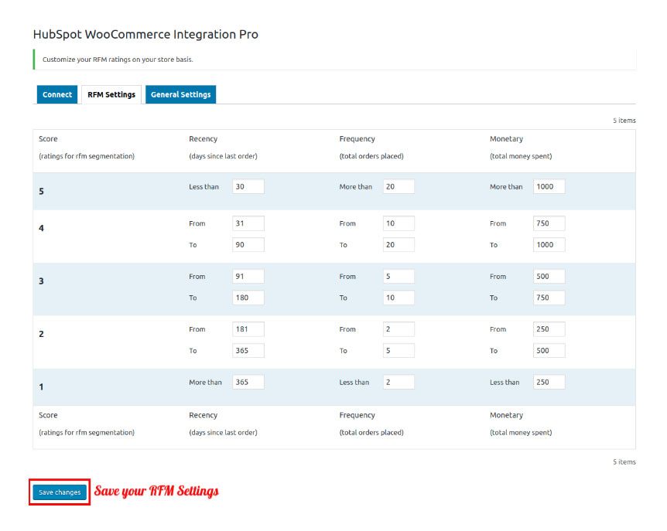Select score 3 Frequency To field
The image size is (667, 531).
[398, 298]
